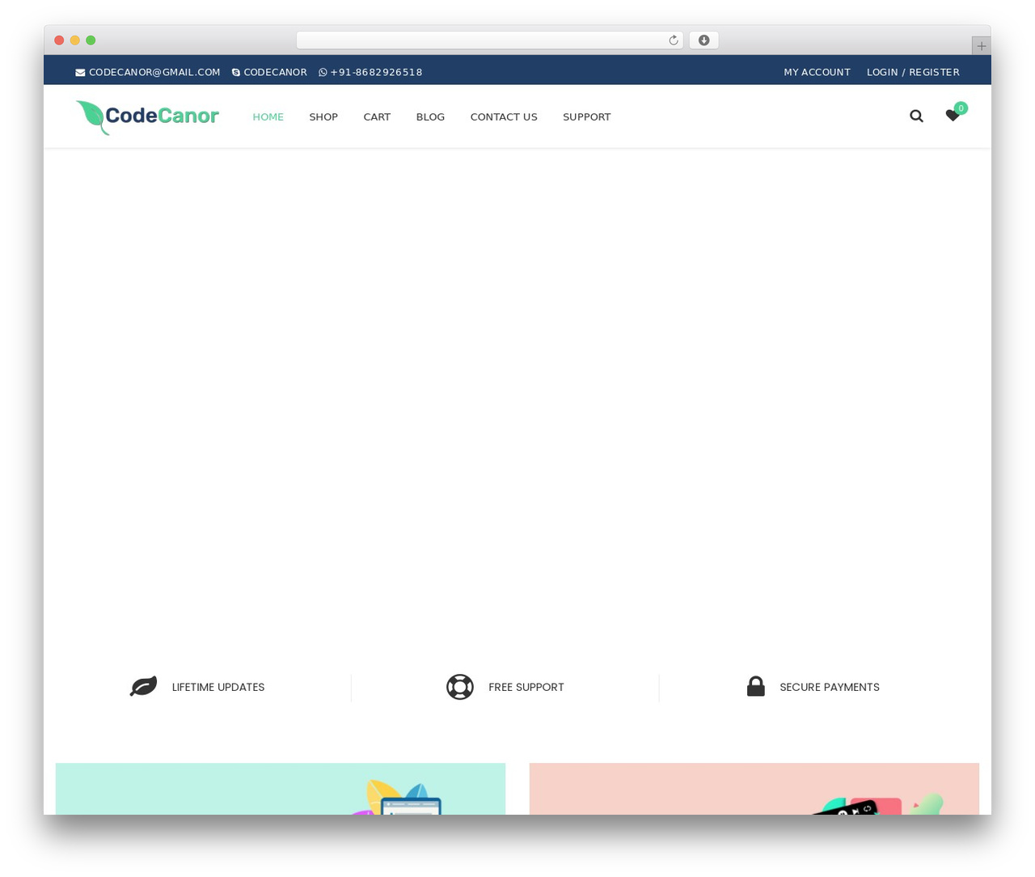Open the CART menu item

tap(377, 117)
